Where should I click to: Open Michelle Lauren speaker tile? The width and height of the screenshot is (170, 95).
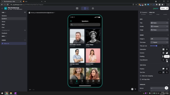[x=77, y=38]
